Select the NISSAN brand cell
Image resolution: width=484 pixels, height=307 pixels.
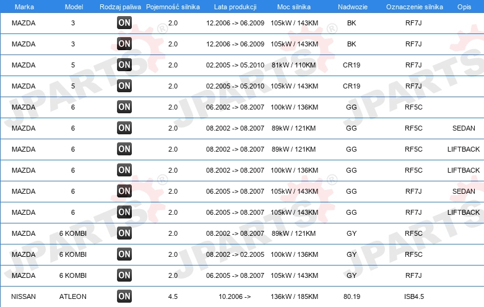tap(24, 296)
